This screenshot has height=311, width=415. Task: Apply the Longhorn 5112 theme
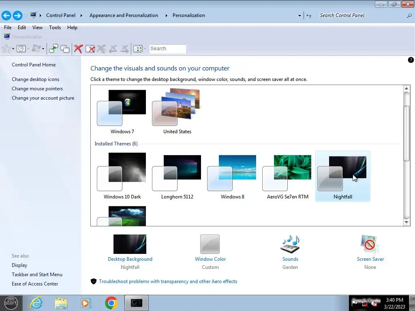[177, 177]
